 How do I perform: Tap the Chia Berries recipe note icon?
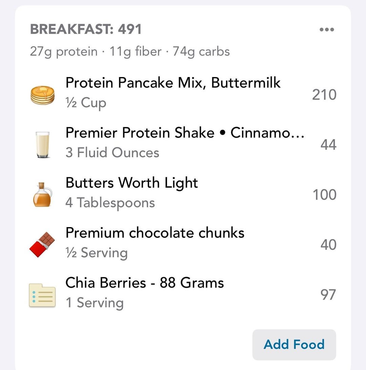42,295
